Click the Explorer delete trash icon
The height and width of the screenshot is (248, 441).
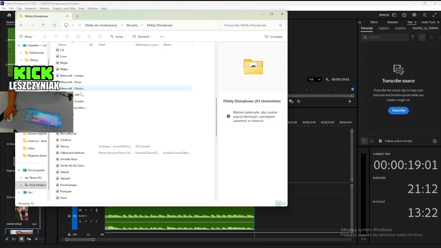pos(100,37)
